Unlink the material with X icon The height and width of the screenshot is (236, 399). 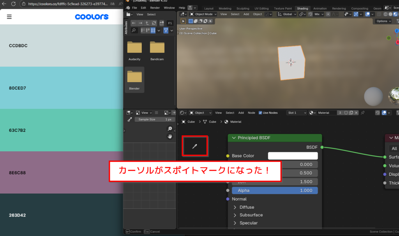click(357, 113)
